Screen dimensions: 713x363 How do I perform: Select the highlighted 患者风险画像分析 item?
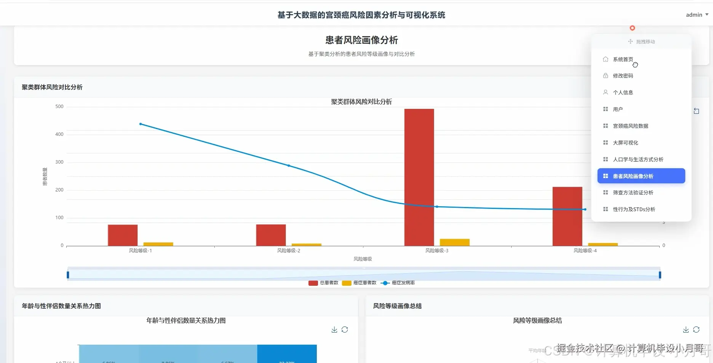641,176
